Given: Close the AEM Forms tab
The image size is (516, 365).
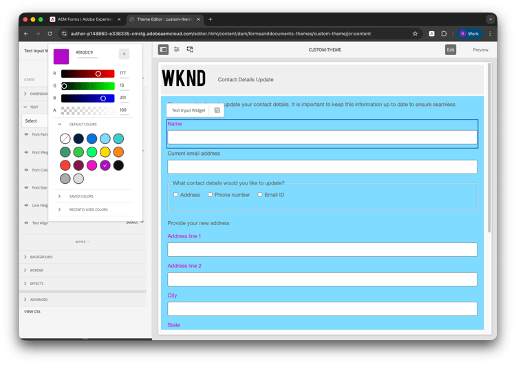Looking at the screenshot, I should 119,19.
